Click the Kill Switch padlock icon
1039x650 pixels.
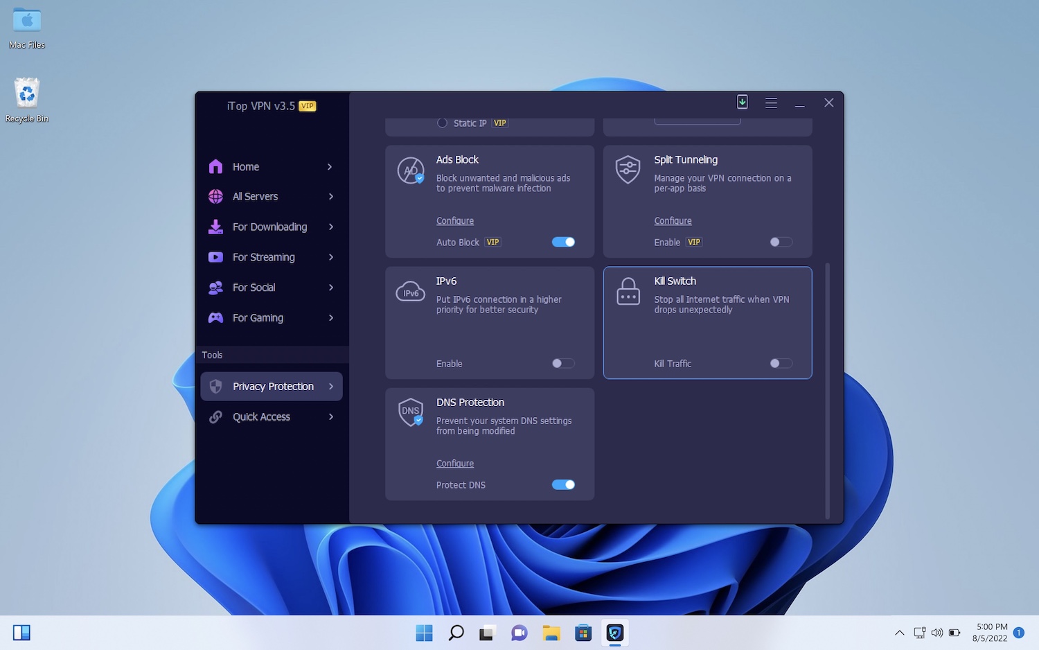[628, 292]
